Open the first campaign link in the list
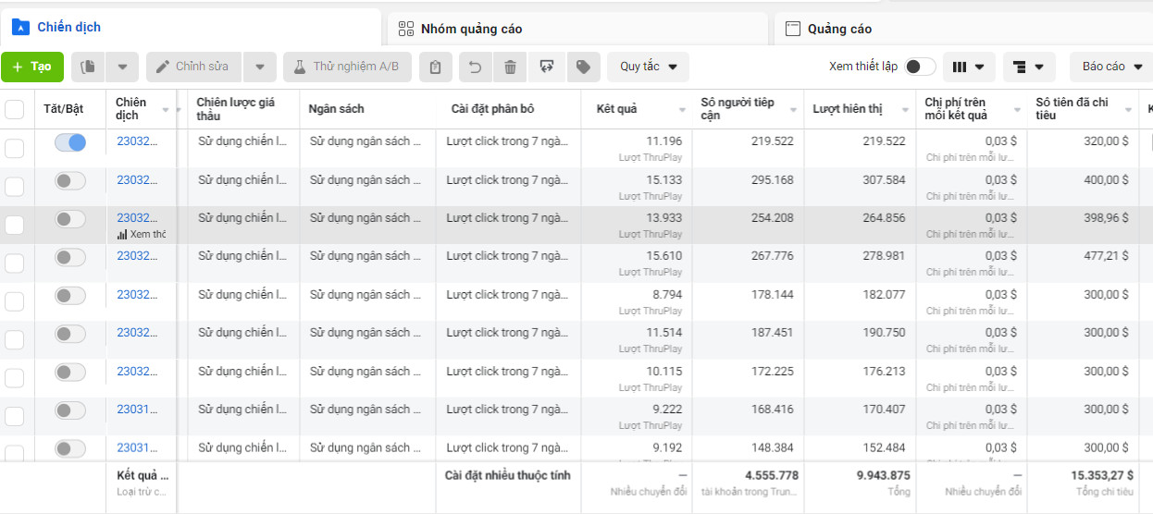1153x514 pixels. (x=137, y=141)
